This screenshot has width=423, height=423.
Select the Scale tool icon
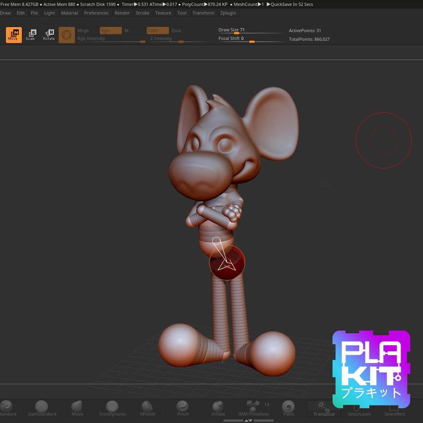[31, 35]
